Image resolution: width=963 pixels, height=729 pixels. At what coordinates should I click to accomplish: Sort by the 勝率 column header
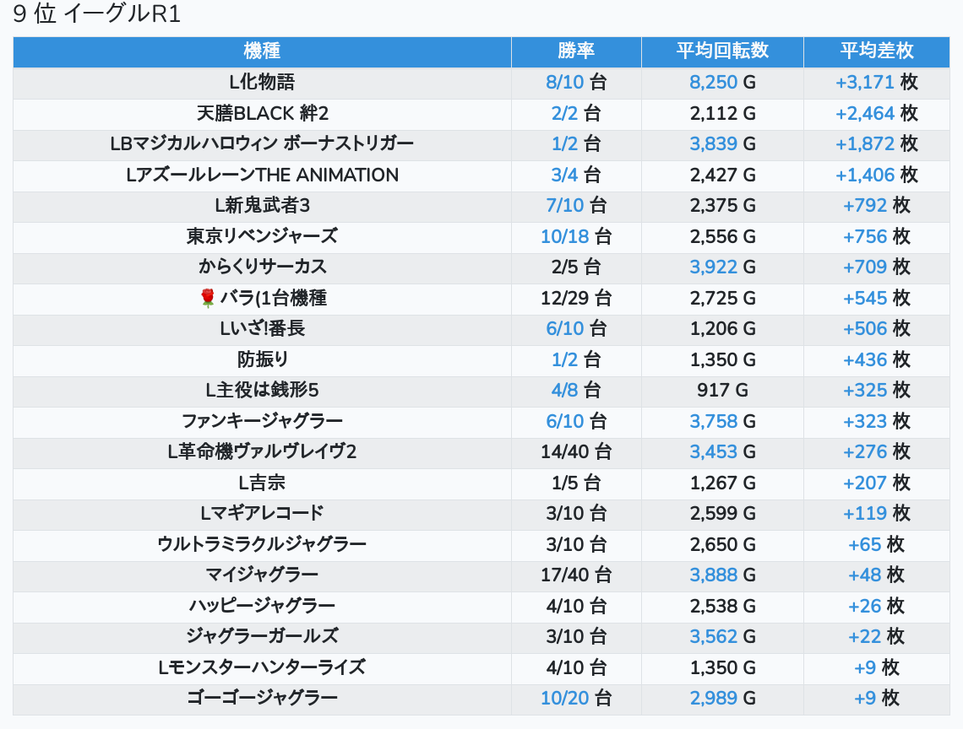(576, 51)
